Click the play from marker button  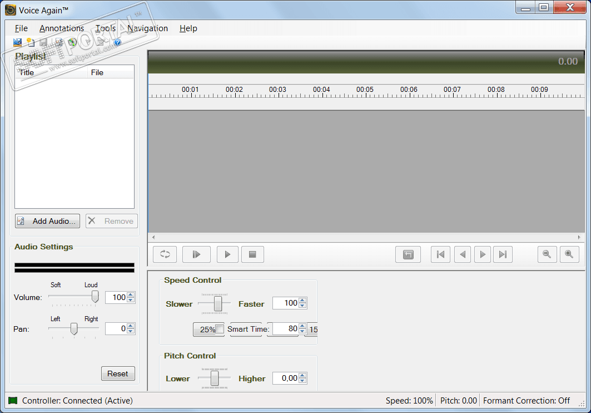(196, 254)
